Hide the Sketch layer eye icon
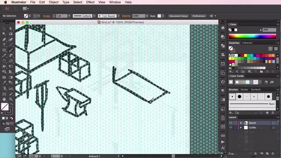The height and width of the screenshot is (158, 281). 231,123
